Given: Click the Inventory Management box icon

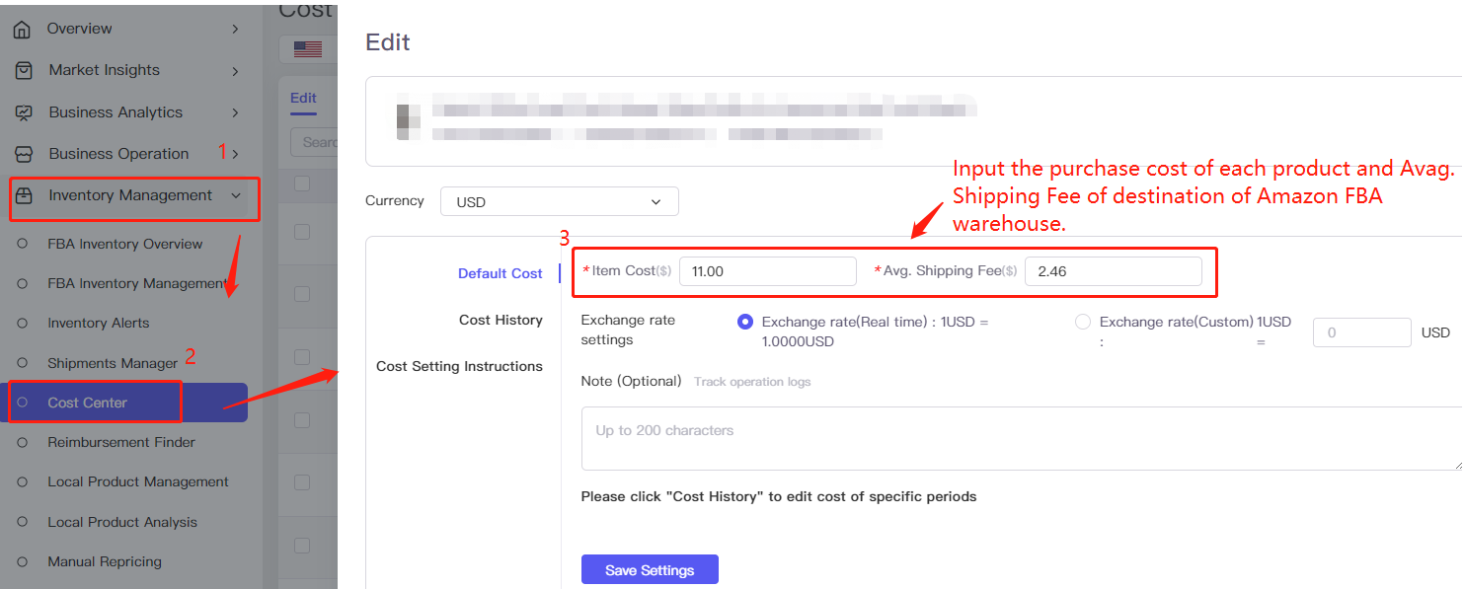Looking at the screenshot, I should pyautogui.click(x=24, y=195).
